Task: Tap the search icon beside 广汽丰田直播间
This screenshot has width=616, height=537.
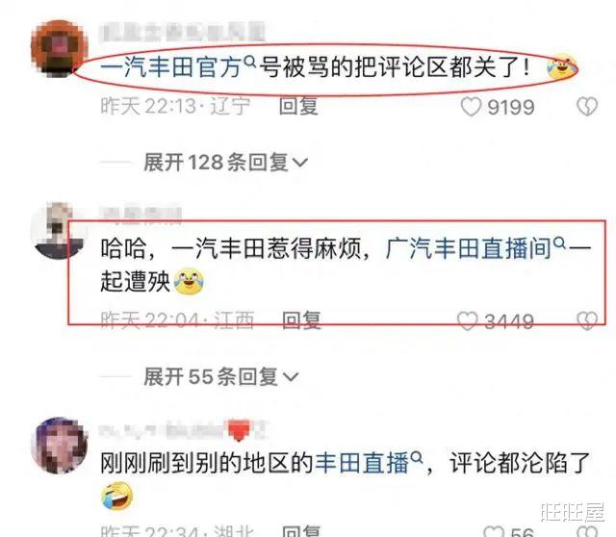Action: pos(559,243)
